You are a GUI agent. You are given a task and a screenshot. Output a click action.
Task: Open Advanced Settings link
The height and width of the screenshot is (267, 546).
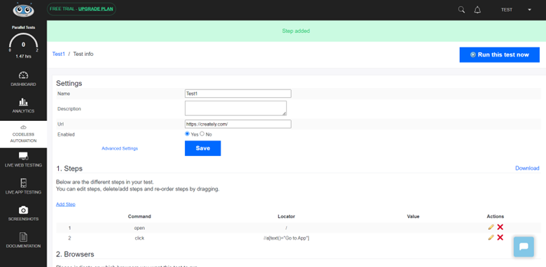120,148
